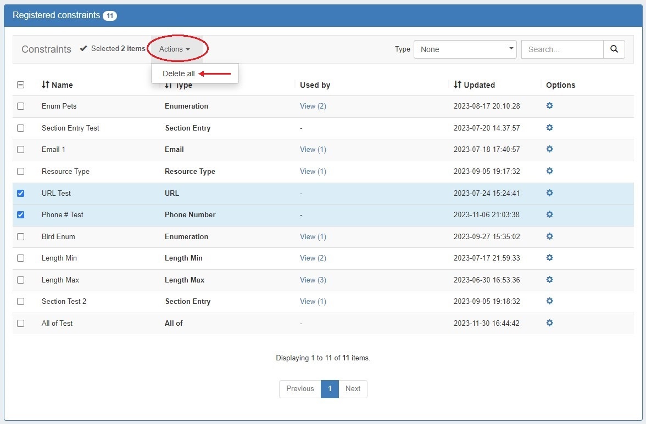The image size is (646, 424).
Task: Collapse the Actions dropdown button
Action: coord(174,49)
